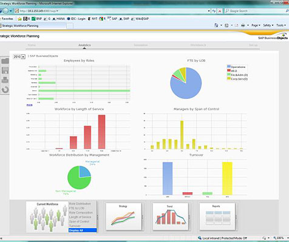Viewport: 289px width, 242px height.
Task: Open the Reports table thumbnail
Action: coord(217,217)
